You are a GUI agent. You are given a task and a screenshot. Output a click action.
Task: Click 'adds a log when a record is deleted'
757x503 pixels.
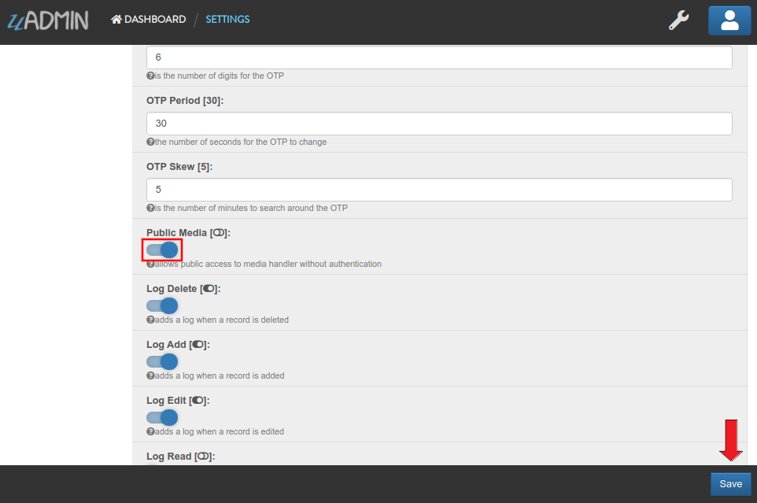coord(222,320)
